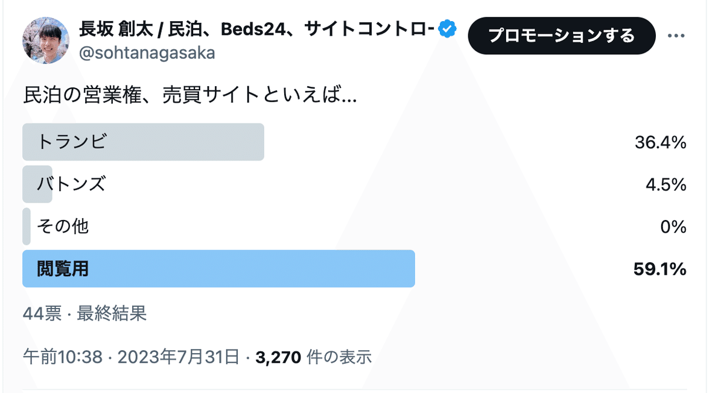Click the プロモーションする button

pos(561,36)
